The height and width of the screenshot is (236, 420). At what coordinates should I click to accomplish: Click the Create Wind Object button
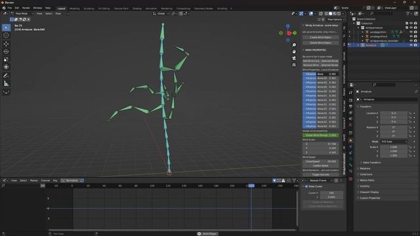coord(320,37)
